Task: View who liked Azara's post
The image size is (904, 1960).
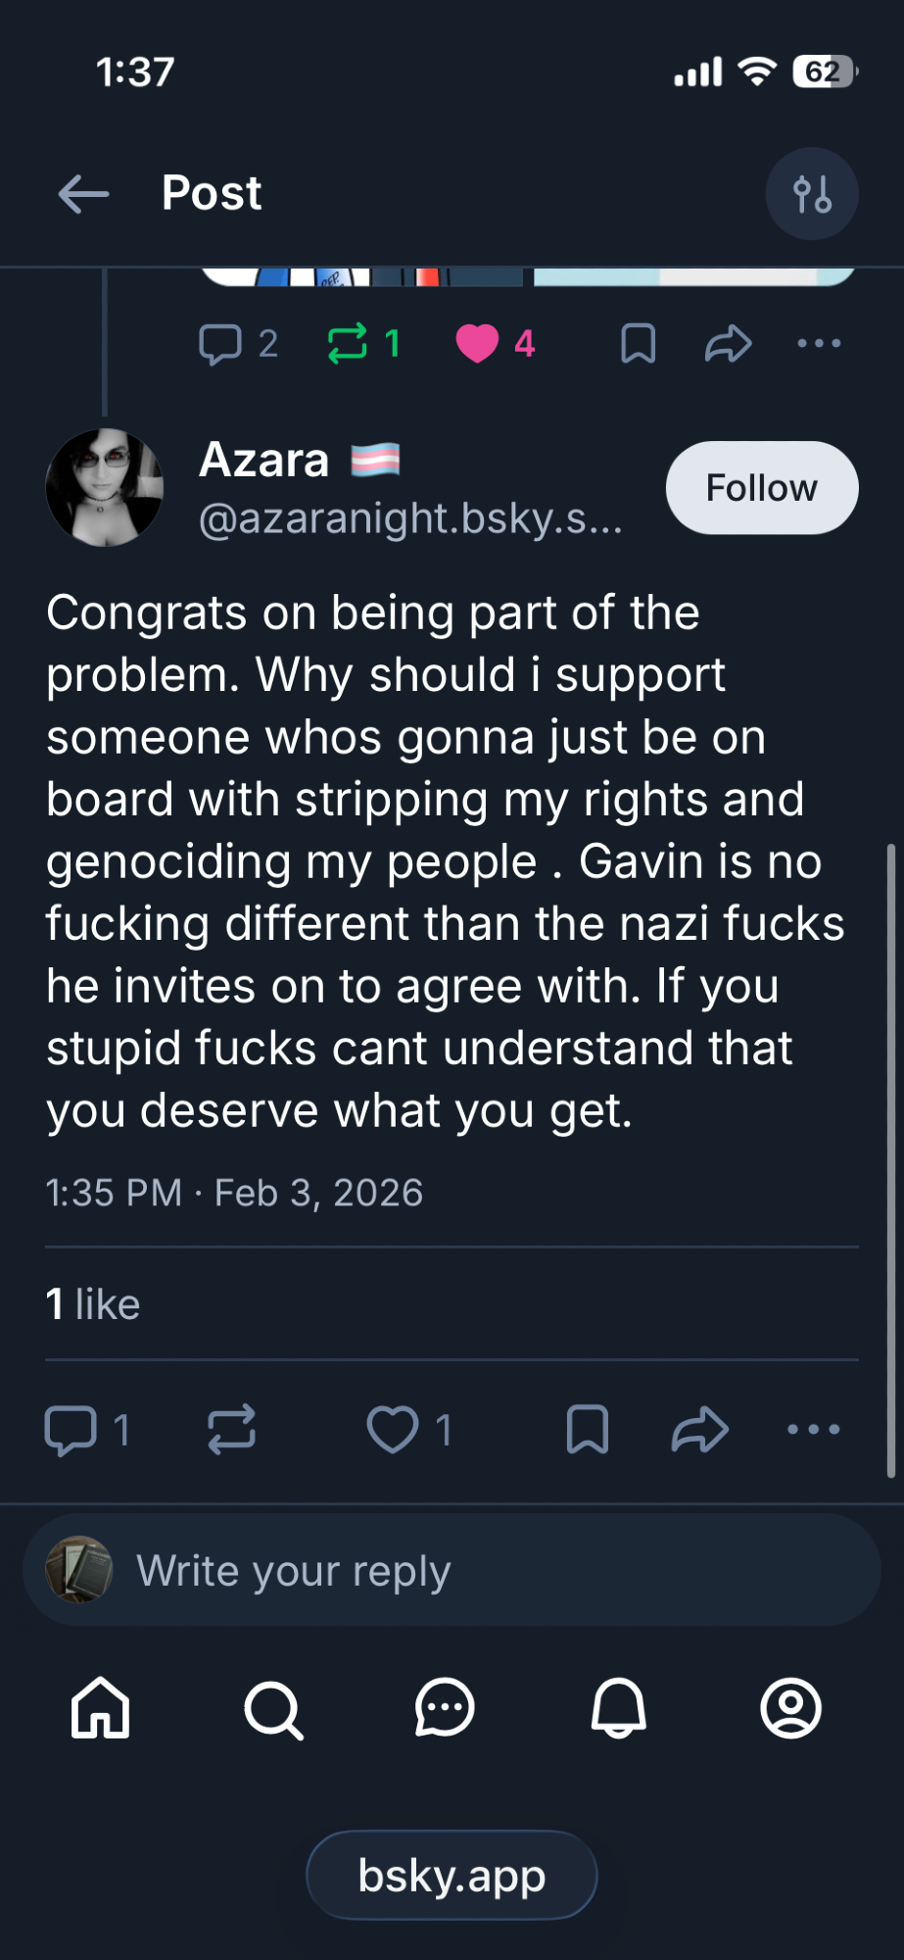Action: [x=93, y=1304]
